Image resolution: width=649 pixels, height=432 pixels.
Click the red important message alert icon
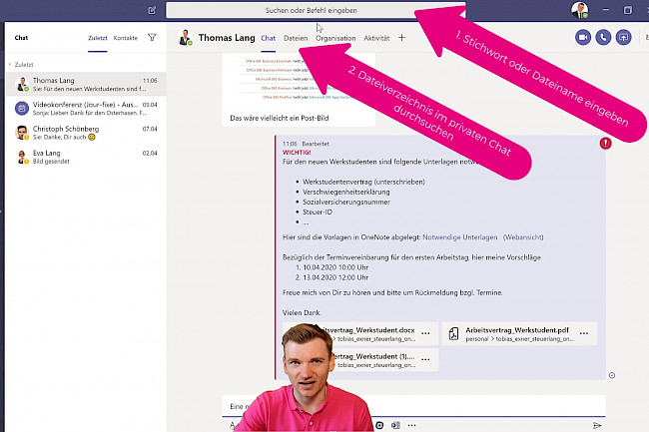tap(605, 144)
